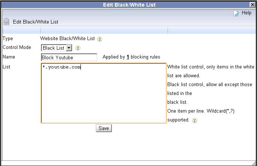Click help icon beside Control Mode dropdown
Image resolution: width=257 pixels, height=166 pixels.
tap(78, 48)
